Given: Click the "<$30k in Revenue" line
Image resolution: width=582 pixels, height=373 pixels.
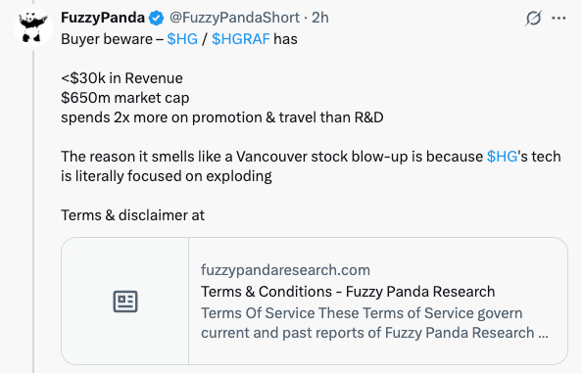Looking at the screenshot, I should click(x=121, y=78).
